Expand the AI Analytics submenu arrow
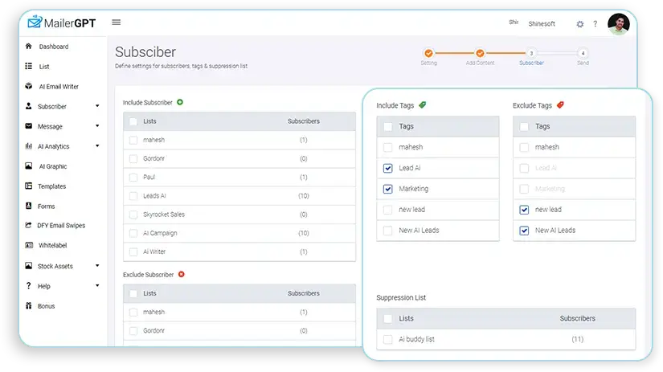663x372 pixels. point(97,146)
